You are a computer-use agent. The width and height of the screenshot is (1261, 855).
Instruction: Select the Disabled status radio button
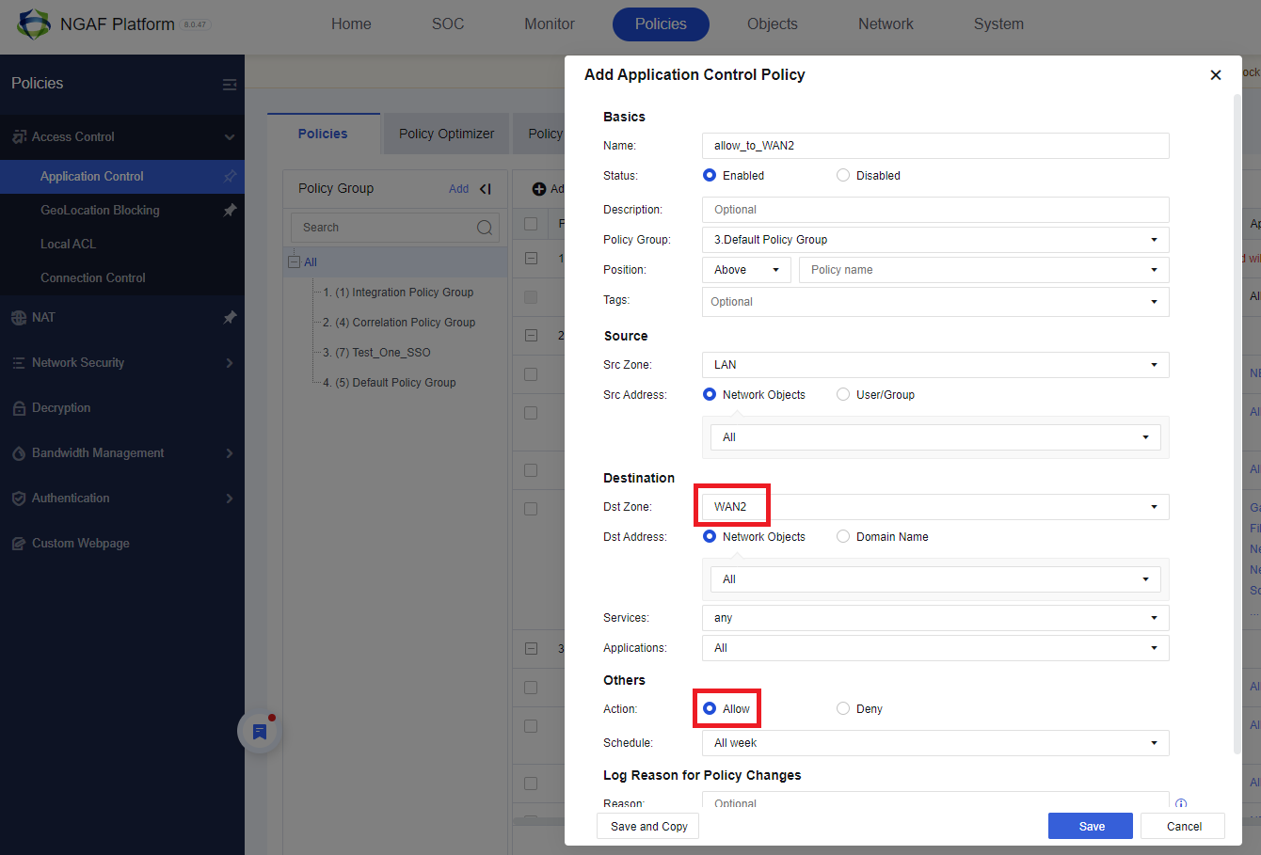click(x=842, y=175)
